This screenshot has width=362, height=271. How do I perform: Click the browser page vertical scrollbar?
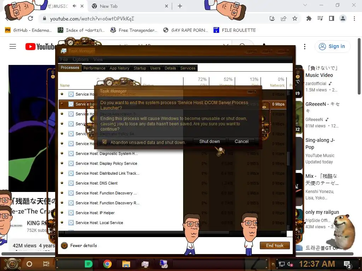coord(359,66)
